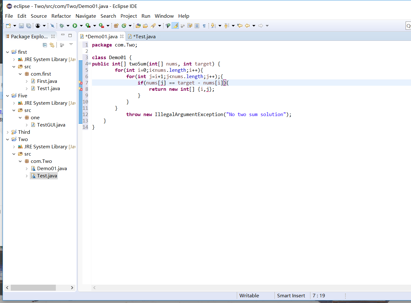Click the Previous Annotation arrow icon
This screenshot has width=411, height=303.
tap(226, 26)
